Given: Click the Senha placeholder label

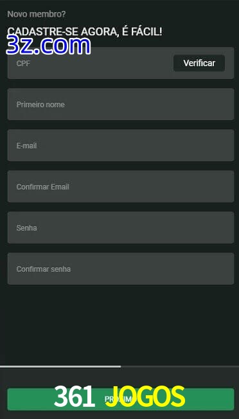Looking at the screenshot, I should [27, 228].
